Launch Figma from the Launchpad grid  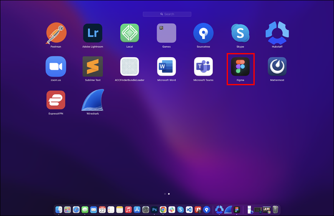[x=240, y=66]
